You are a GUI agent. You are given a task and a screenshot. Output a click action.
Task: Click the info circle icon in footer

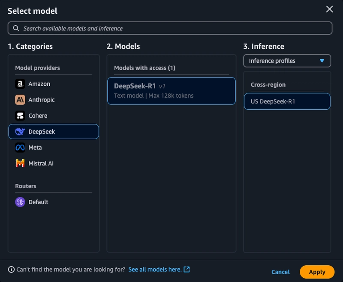pyautogui.click(x=11, y=270)
